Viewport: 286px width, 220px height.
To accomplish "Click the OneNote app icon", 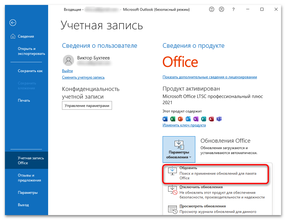I will pyautogui.click(x=196, y=119).
